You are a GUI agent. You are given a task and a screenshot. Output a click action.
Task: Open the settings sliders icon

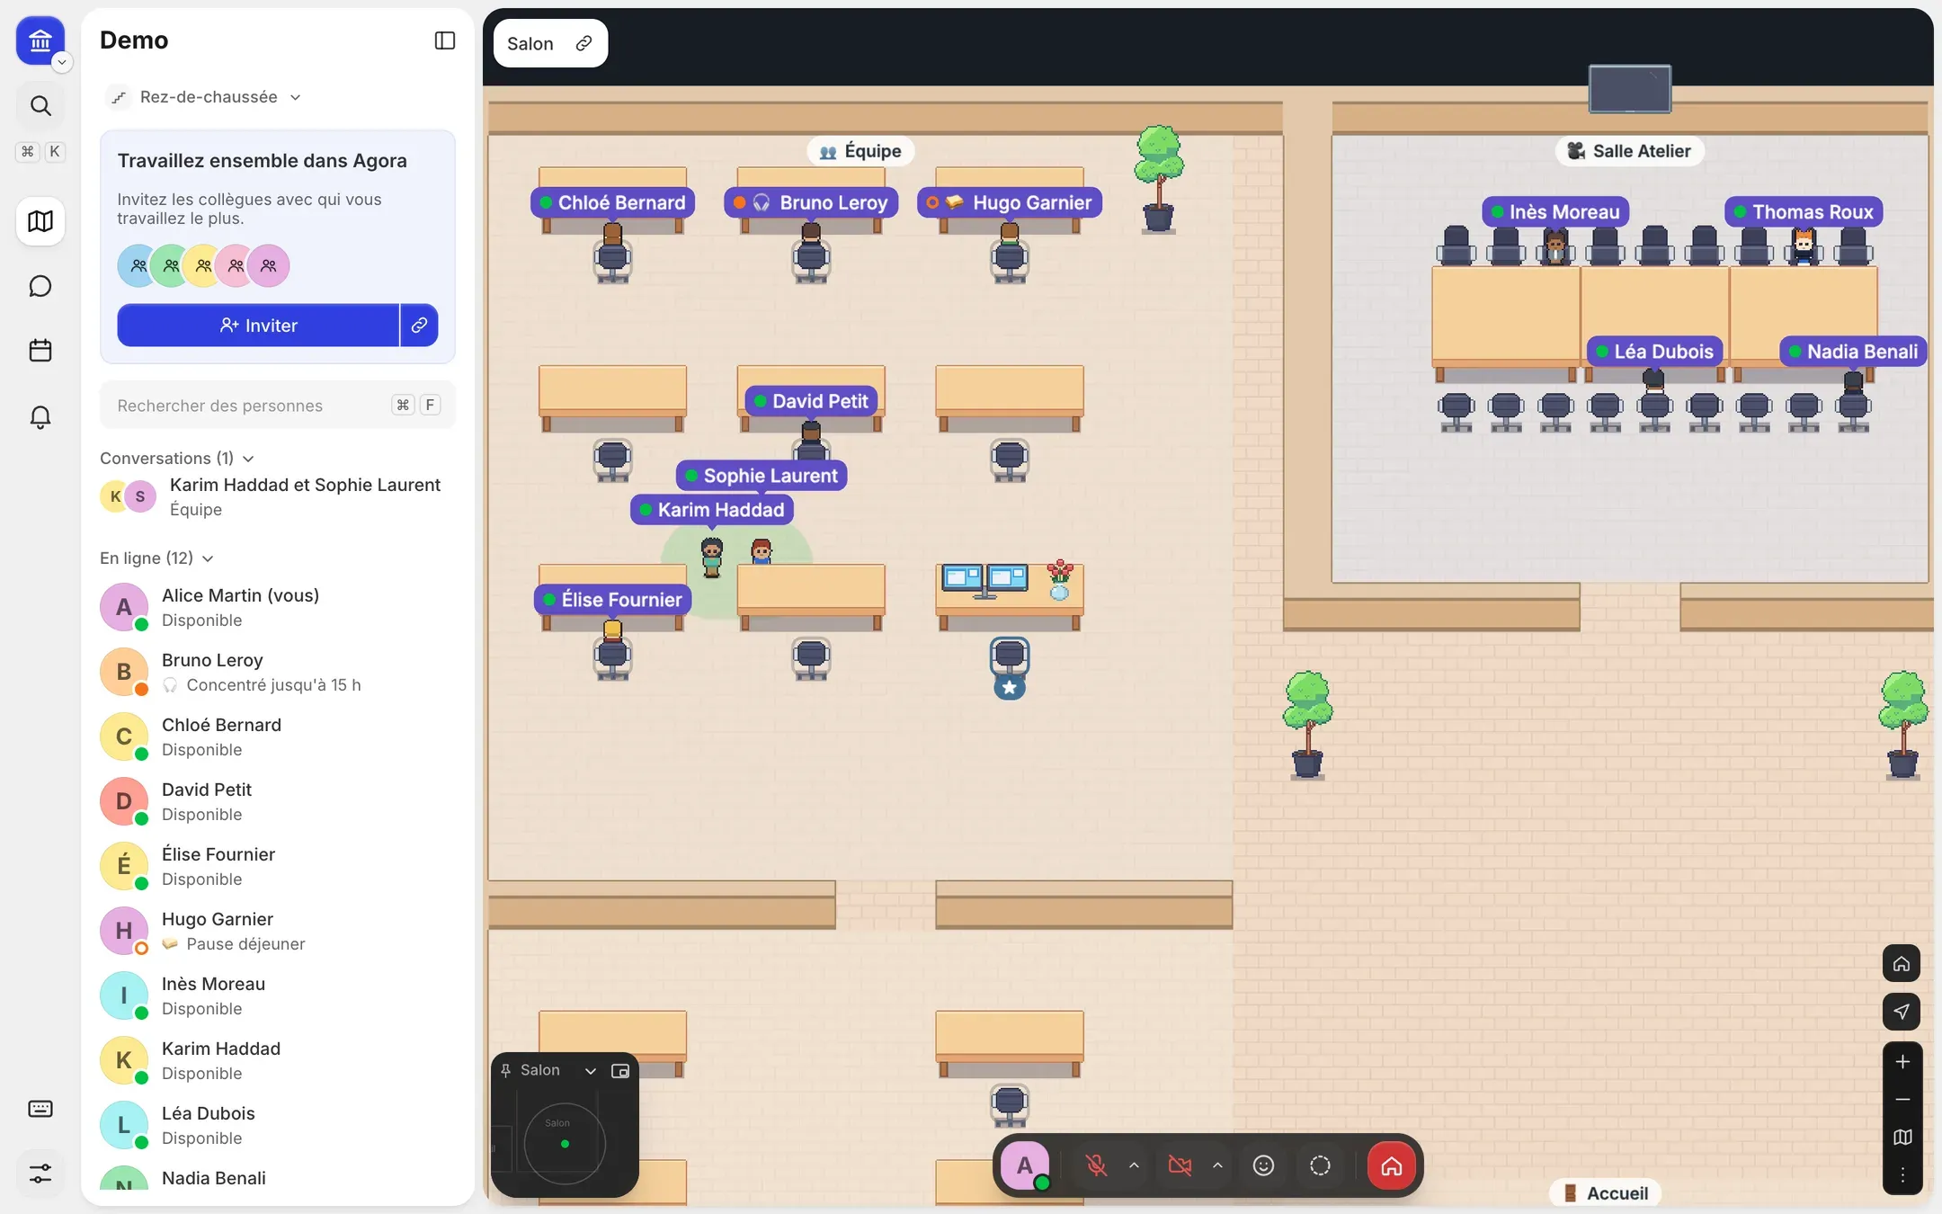(40, 1174)
